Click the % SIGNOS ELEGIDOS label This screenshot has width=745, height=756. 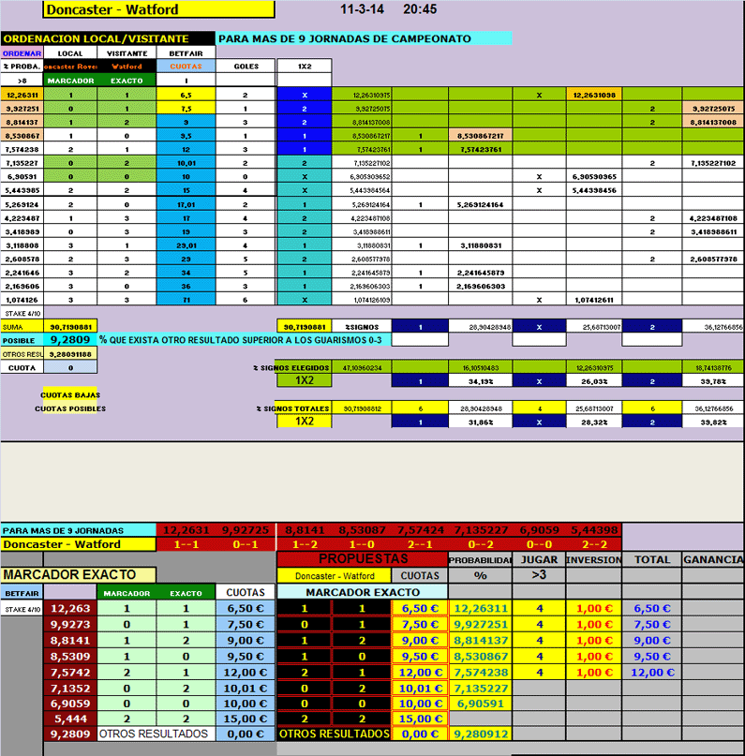pyautogui.click(x=291, y=368)
